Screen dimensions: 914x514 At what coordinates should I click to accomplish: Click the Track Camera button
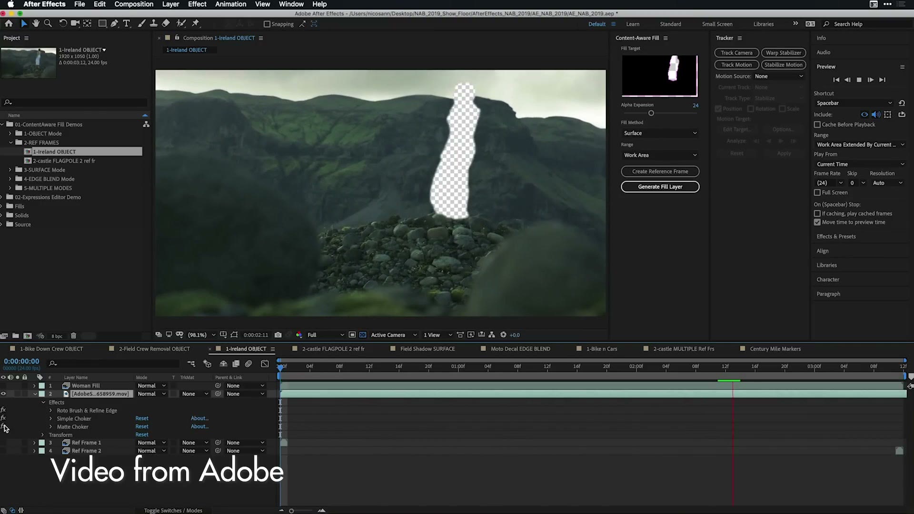[736, 53]
